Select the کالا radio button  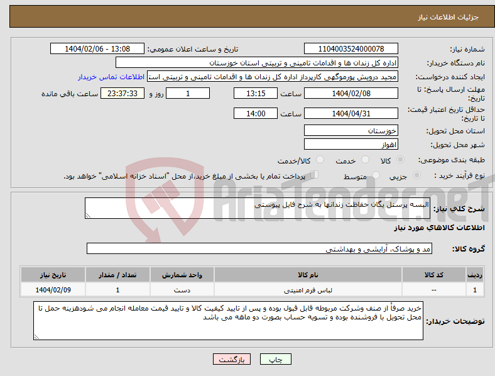tap(400, 160)
